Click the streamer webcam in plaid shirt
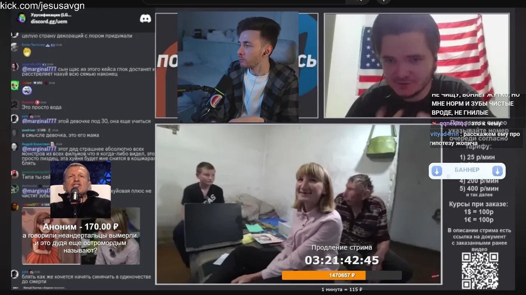526x295 pixels. point(238,67)
